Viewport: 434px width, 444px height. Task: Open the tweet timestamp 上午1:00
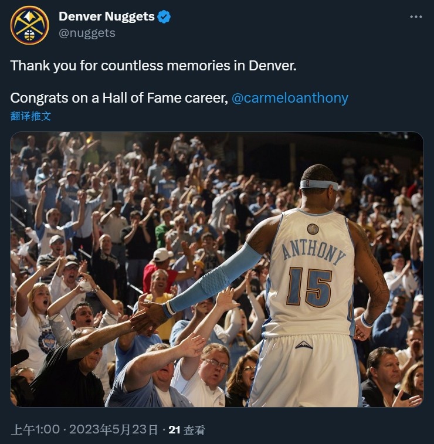coord(35,429)
